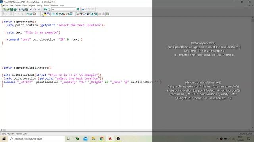Click the "(defun c:printtext()" line

(x=19, y=22)
